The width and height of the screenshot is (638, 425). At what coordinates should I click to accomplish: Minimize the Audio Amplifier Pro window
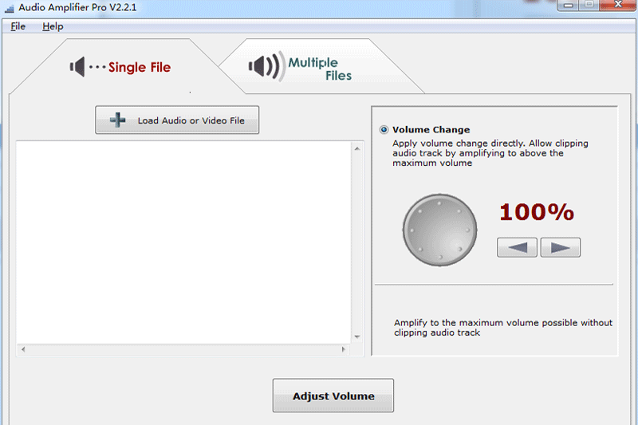point(567,4)
